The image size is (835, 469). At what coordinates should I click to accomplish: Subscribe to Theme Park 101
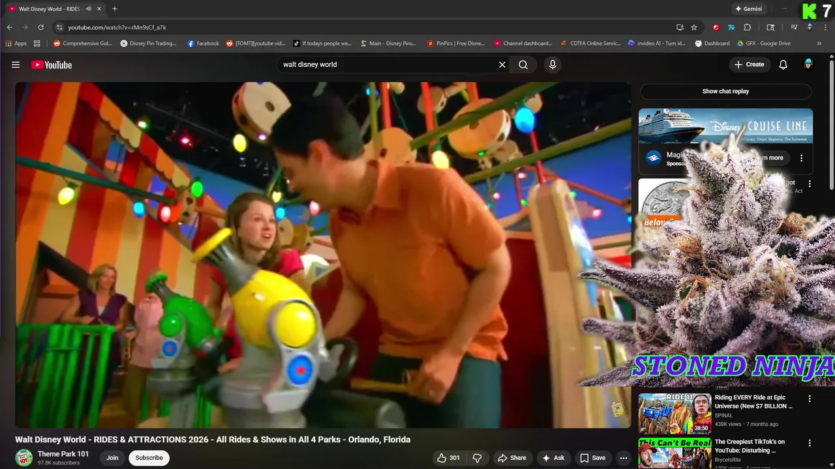(149, 458)
